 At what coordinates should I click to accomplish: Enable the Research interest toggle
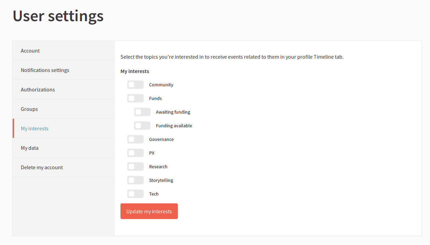[x=135, y=167]
